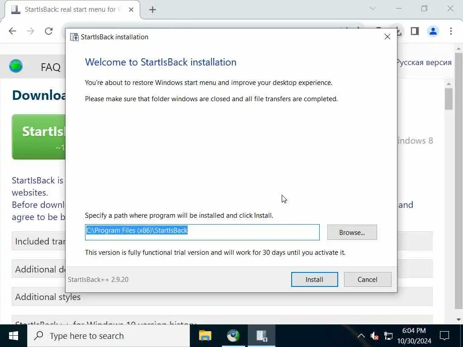Open a new browser tab
This screenshot has height=347, width=463.
pos(152,9)
